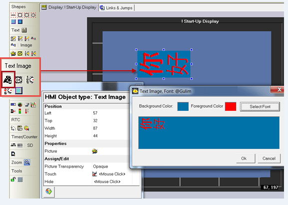Image resolution: width=288 pixels, height=205 pixels.
Task: Select the Text Image tool icon
Action: tap(8, 80)
